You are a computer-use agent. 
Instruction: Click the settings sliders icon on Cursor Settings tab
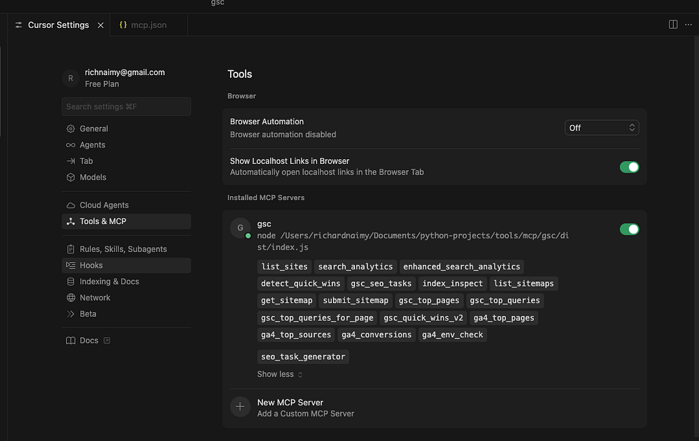pos(18,25)
